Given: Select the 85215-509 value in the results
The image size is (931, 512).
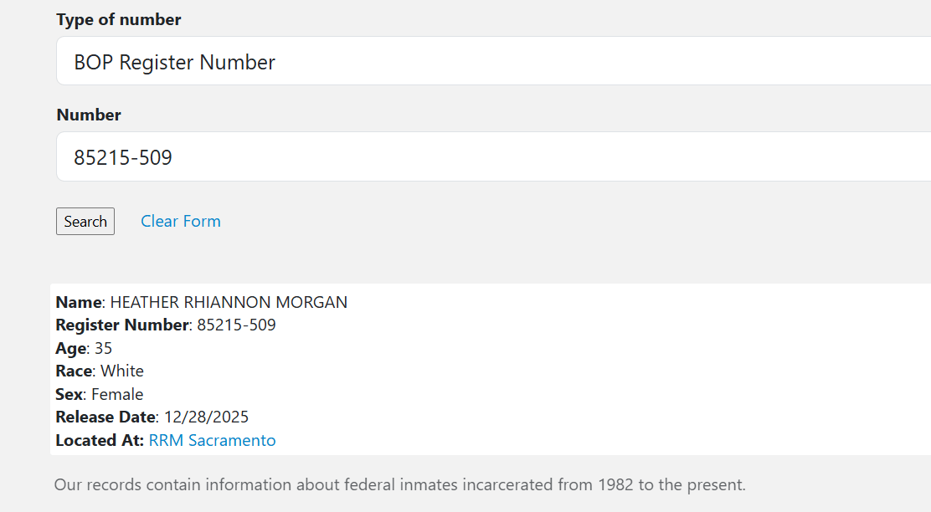Looking at the screenshot, I should click(x=236, y=325).
